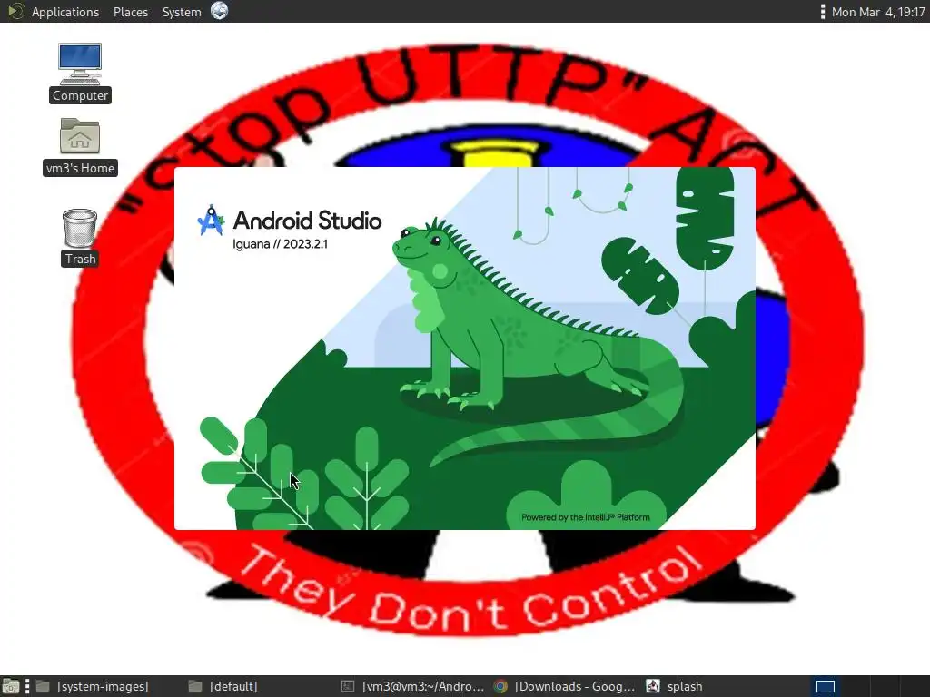Viewport: 930px width, 697px height.
Task: Click the Android Studio splash title text
Action: (x=307, y=220)
